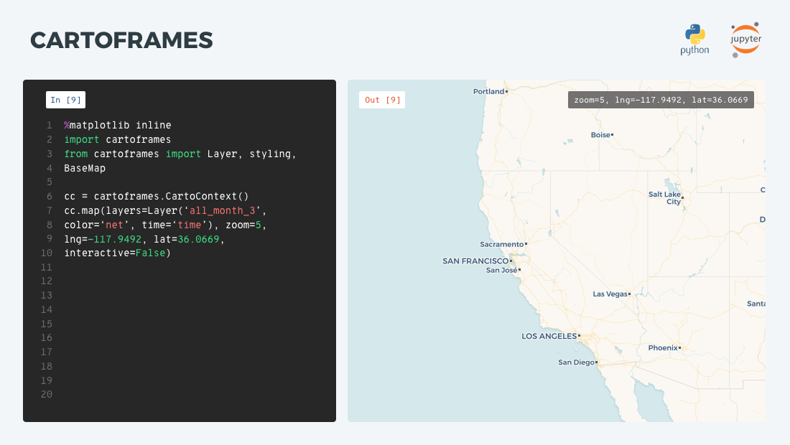Screen dimensions: 790x445
Task: Click the Boise city marker
Action: point(612,134)
